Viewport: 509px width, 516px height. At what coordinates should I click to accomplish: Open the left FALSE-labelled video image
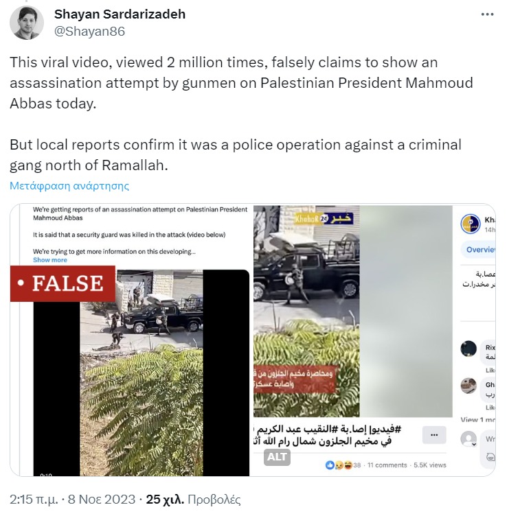pyautogui.click(x=130, y=340)
